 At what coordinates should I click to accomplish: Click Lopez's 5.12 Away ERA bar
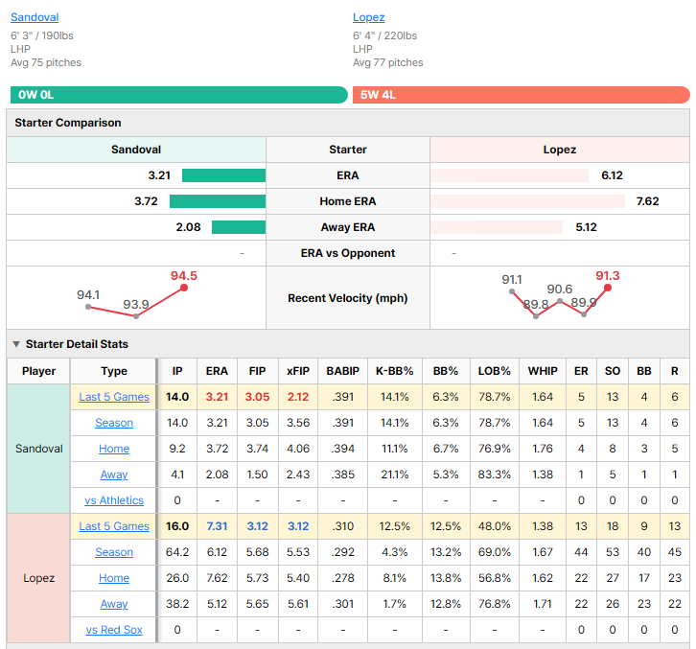(x=497, y=227)
